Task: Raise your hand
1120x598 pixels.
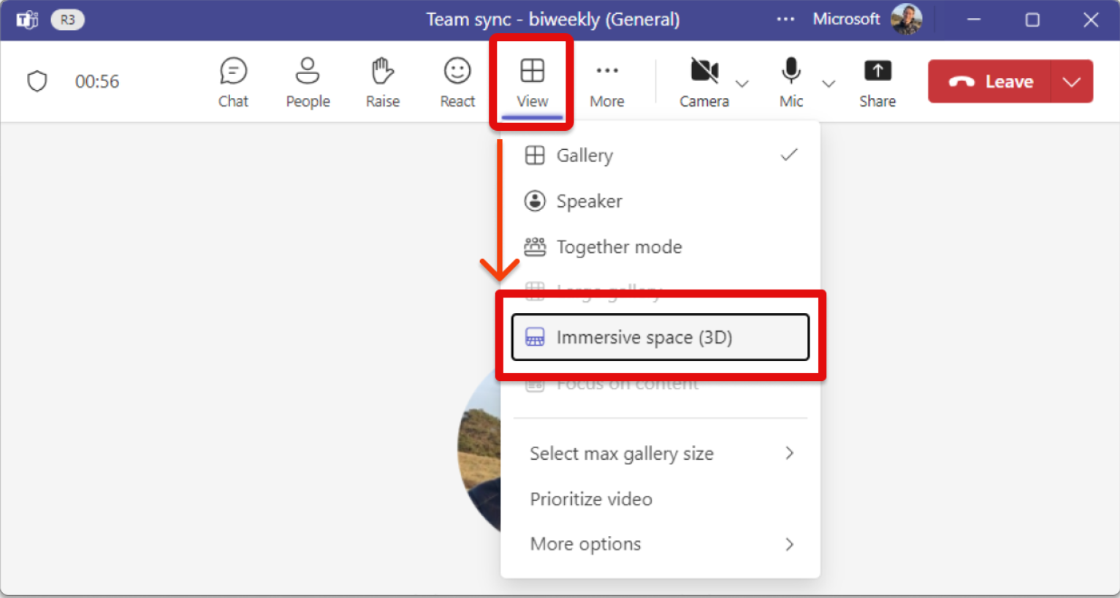Action: pos(382,81)
